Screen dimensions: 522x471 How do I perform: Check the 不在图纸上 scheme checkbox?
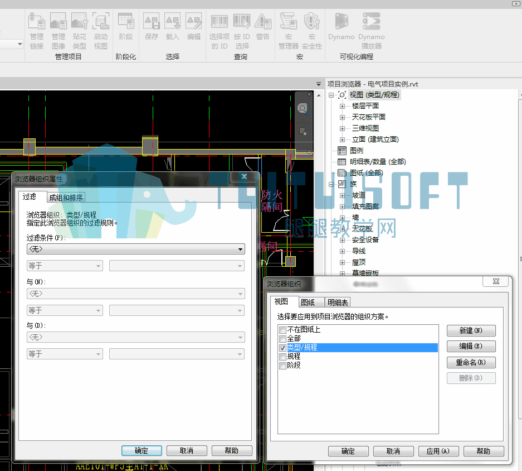coord(282,330)
